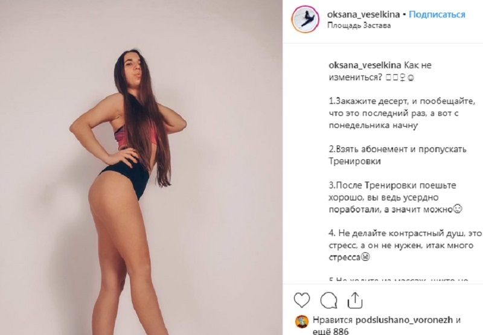Click the emoji after the word стресса
This screenshot has width=483, height=335.
pyautogui.click(x=365, y=257)
